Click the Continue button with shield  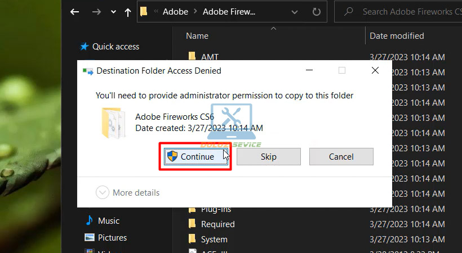(x=191, y=157)
